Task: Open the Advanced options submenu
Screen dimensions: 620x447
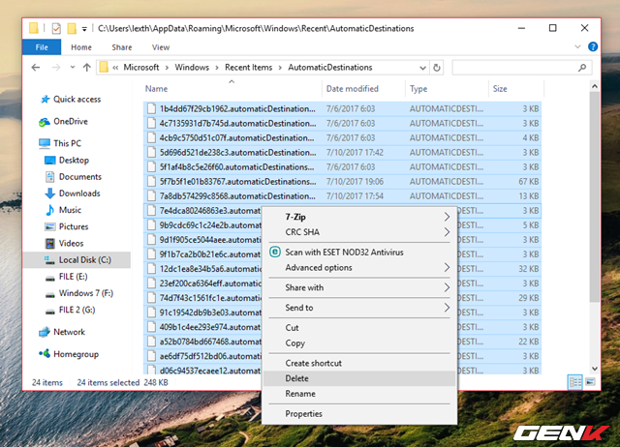Action: (357, 267)
